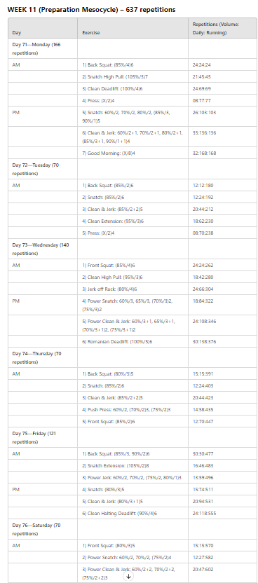Select the 32:168:168 repetitions cell
This screenshot has width=258, height=583.
(x=222, y=153)
